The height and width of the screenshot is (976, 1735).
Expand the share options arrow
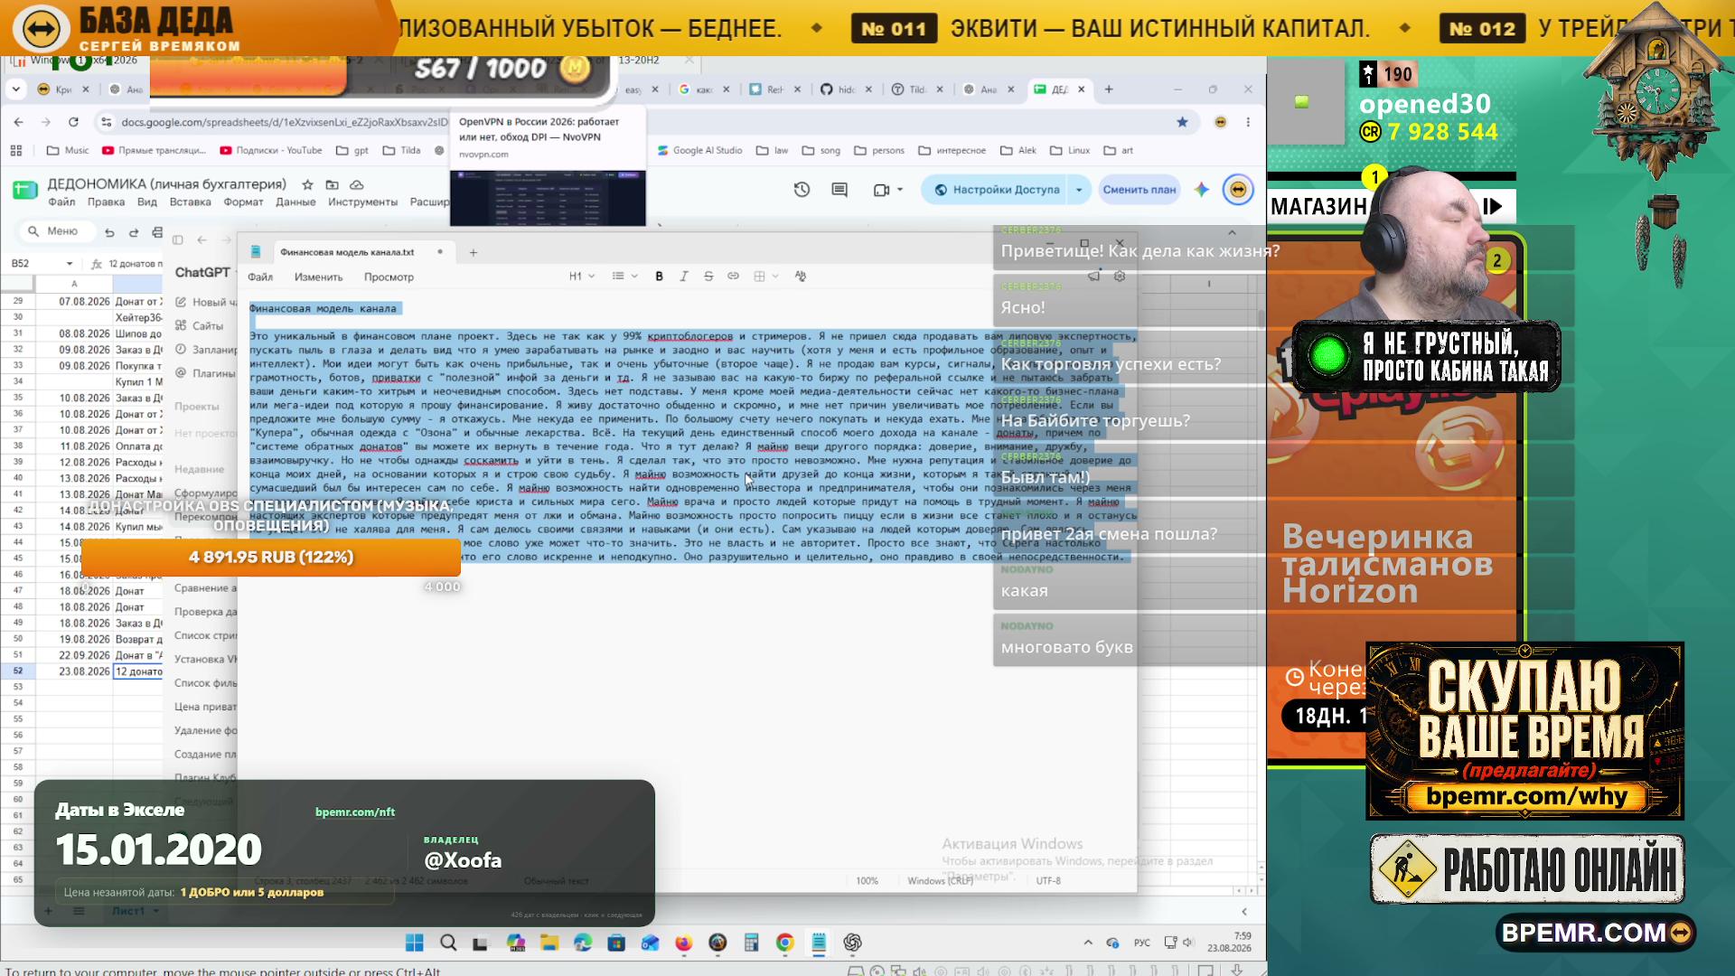(1079, 190)
